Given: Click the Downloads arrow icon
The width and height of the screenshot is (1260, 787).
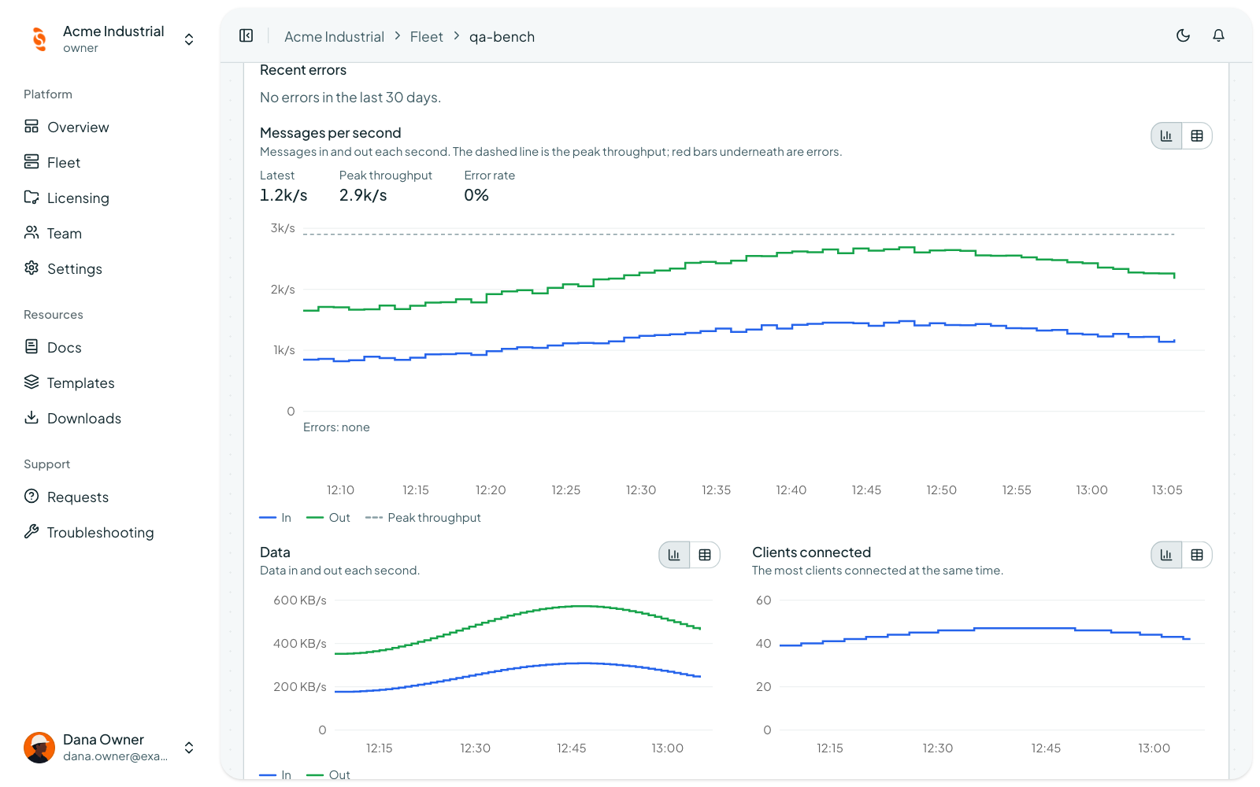Looking at the screenshot, I should tap(31, 418).
